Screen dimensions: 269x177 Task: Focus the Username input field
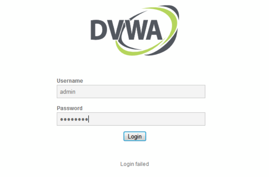(x=131, y=92)
